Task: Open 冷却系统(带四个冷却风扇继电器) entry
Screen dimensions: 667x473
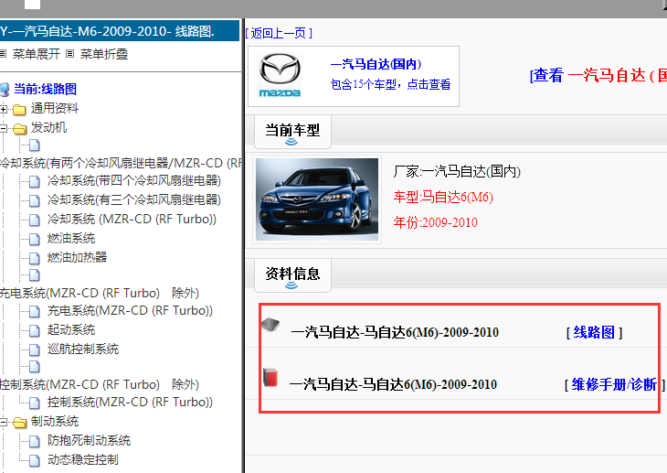Action: tap(134, 180)
